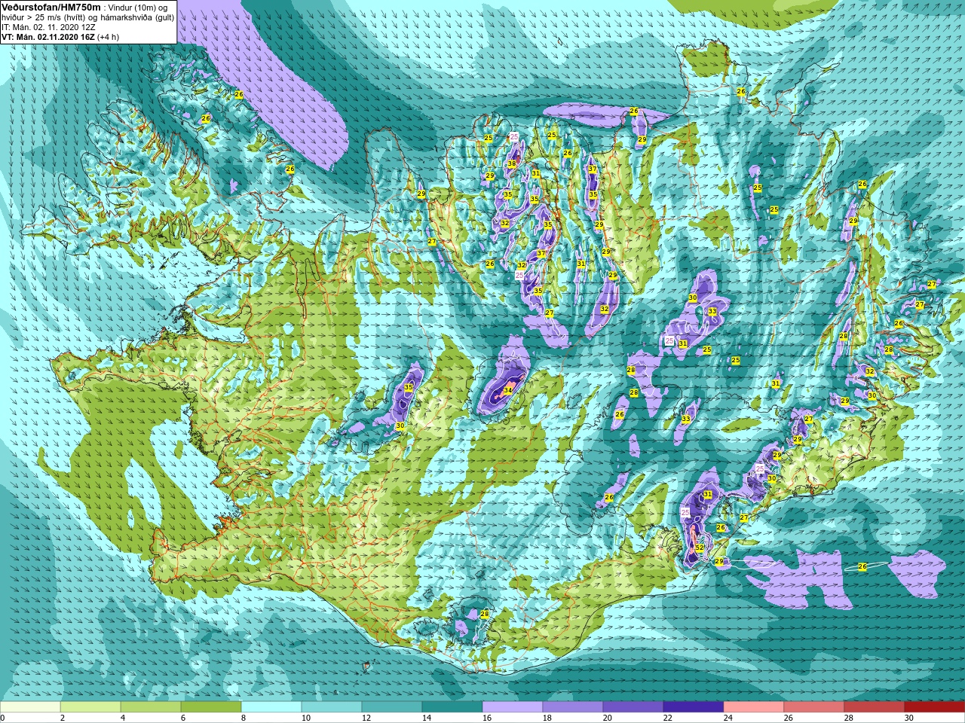Click the legend scale tick label '20'

(x=606, y=718)
